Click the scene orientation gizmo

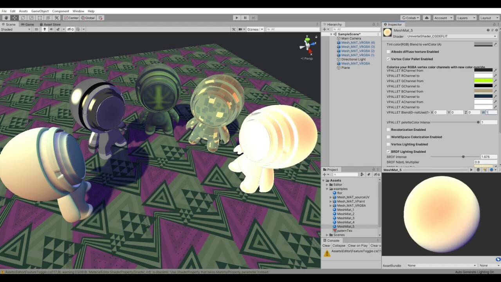[x=308, y=46]
